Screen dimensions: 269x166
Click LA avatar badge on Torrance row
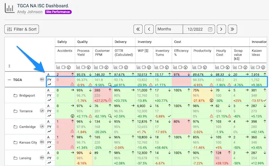(42, 111)
